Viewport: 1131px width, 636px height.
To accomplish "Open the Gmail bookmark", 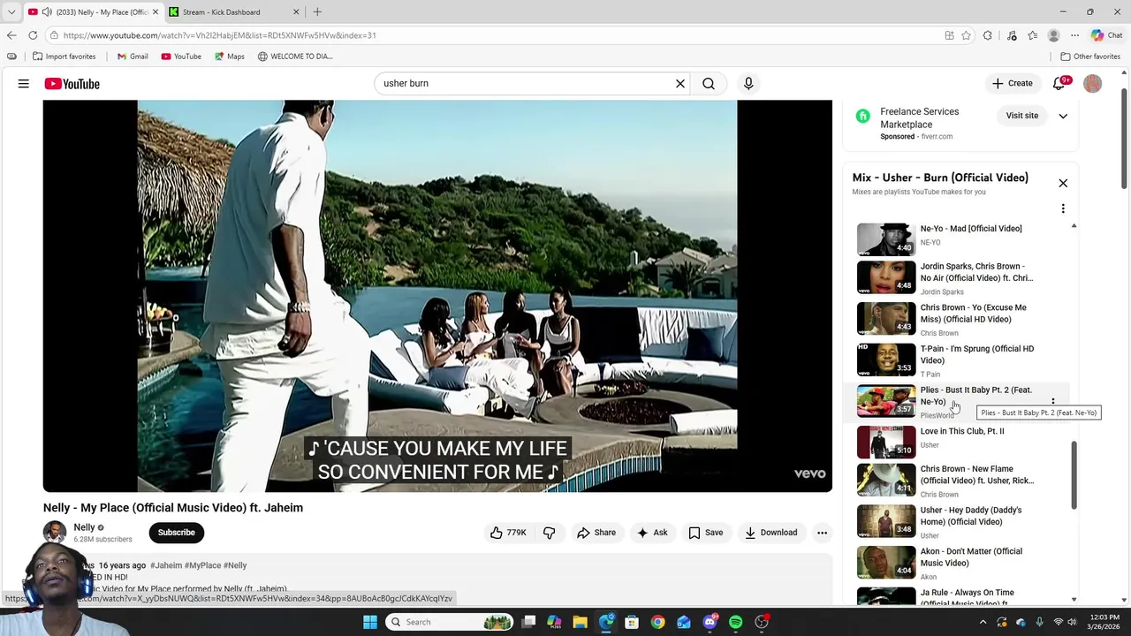I will (133, 57).
